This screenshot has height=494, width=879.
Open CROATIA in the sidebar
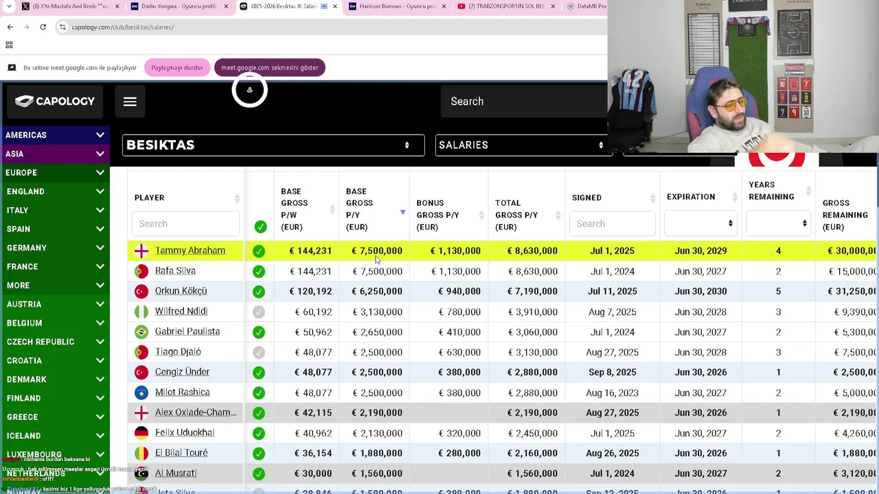click(x=55, y=360)
